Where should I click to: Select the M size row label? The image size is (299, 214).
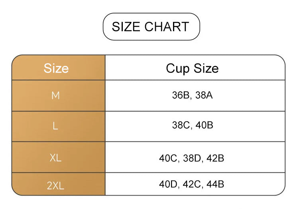tap(55, 96)
